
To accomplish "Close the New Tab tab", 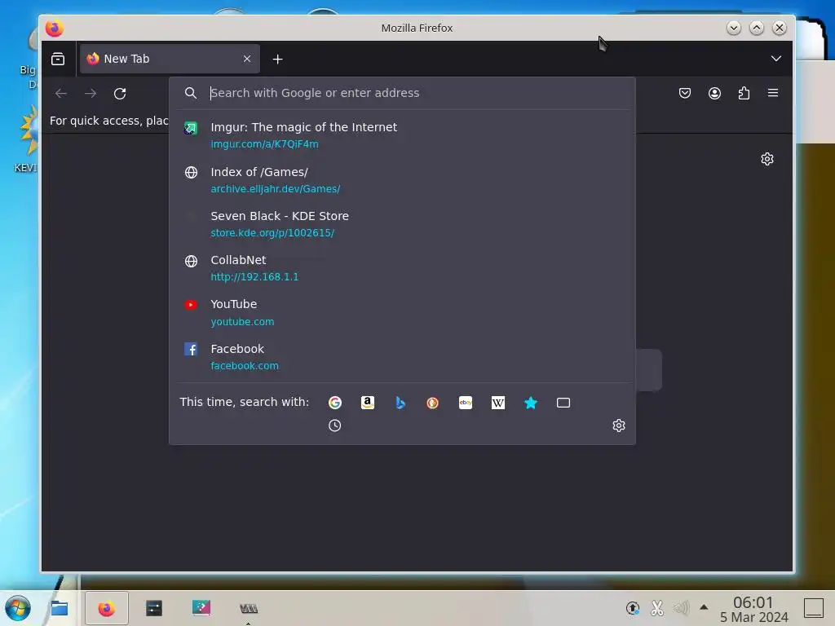I will 247,59.
